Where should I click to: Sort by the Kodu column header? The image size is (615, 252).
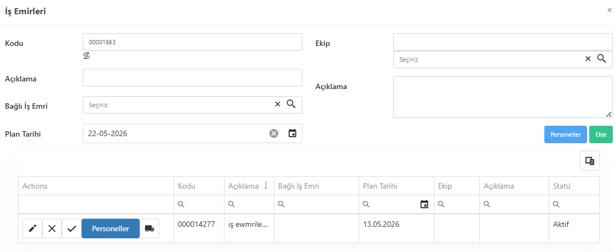point(199,186)
